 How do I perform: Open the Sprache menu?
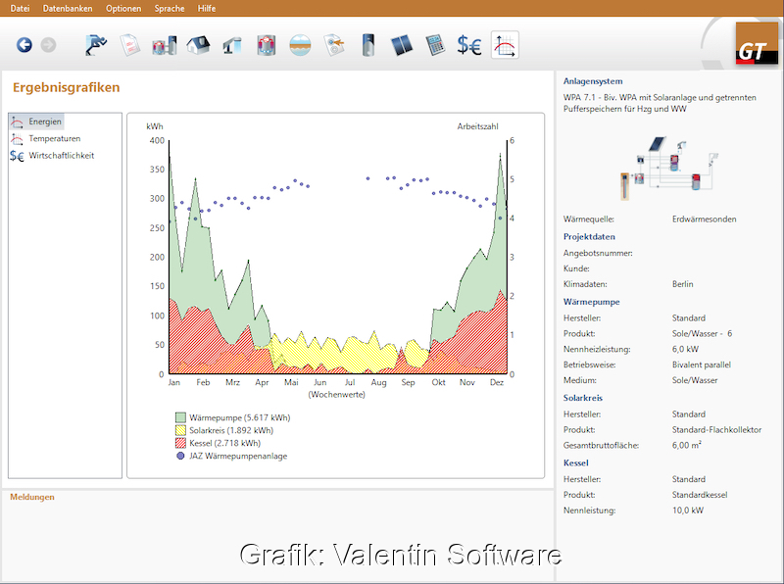pos(169,8)
